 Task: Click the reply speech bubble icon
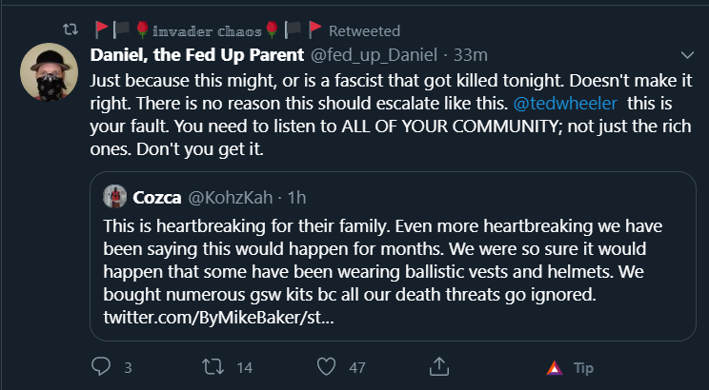pos(100,366)
